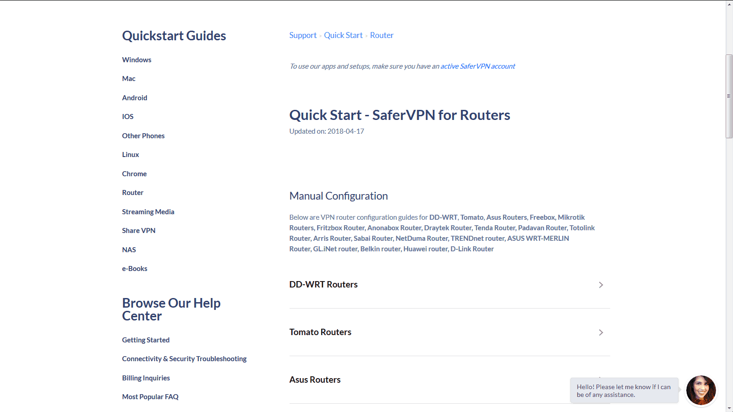Click the page vertical scrollbar thumb

pyautogui.click(x=729, y=96)
